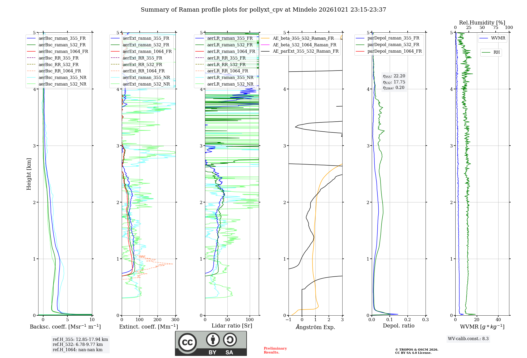The image size is (527, 358).
Task: Click the TROPOS & OSCM copyright text
Action: [x=417, y=351]
